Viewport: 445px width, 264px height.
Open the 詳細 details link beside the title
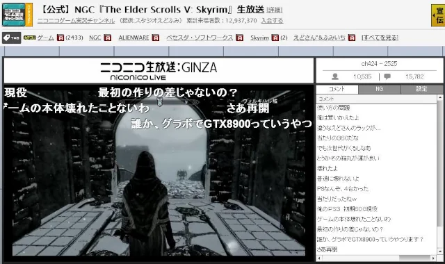click(x=275, y=10)
